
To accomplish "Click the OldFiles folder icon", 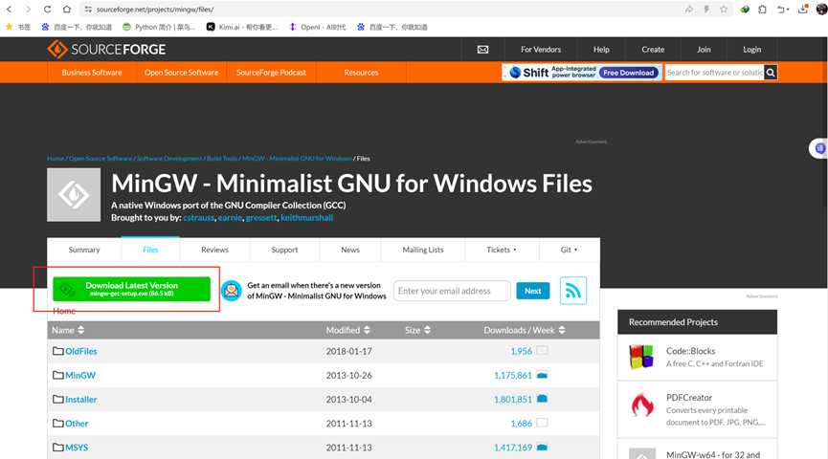I will coord(58,351).
